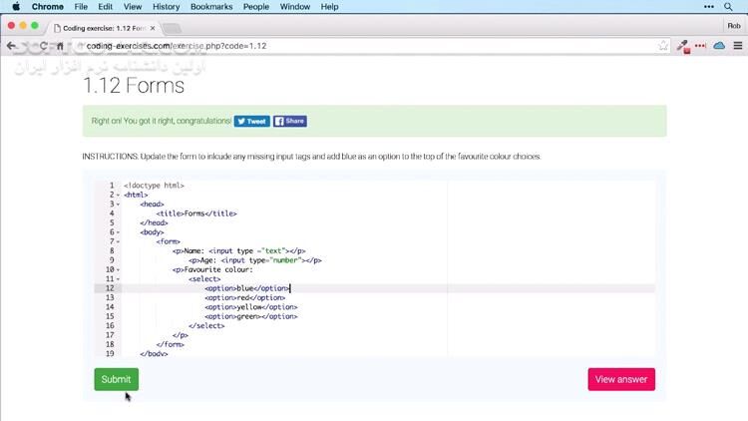Click the red dots extension icon

tap(700, 46)
